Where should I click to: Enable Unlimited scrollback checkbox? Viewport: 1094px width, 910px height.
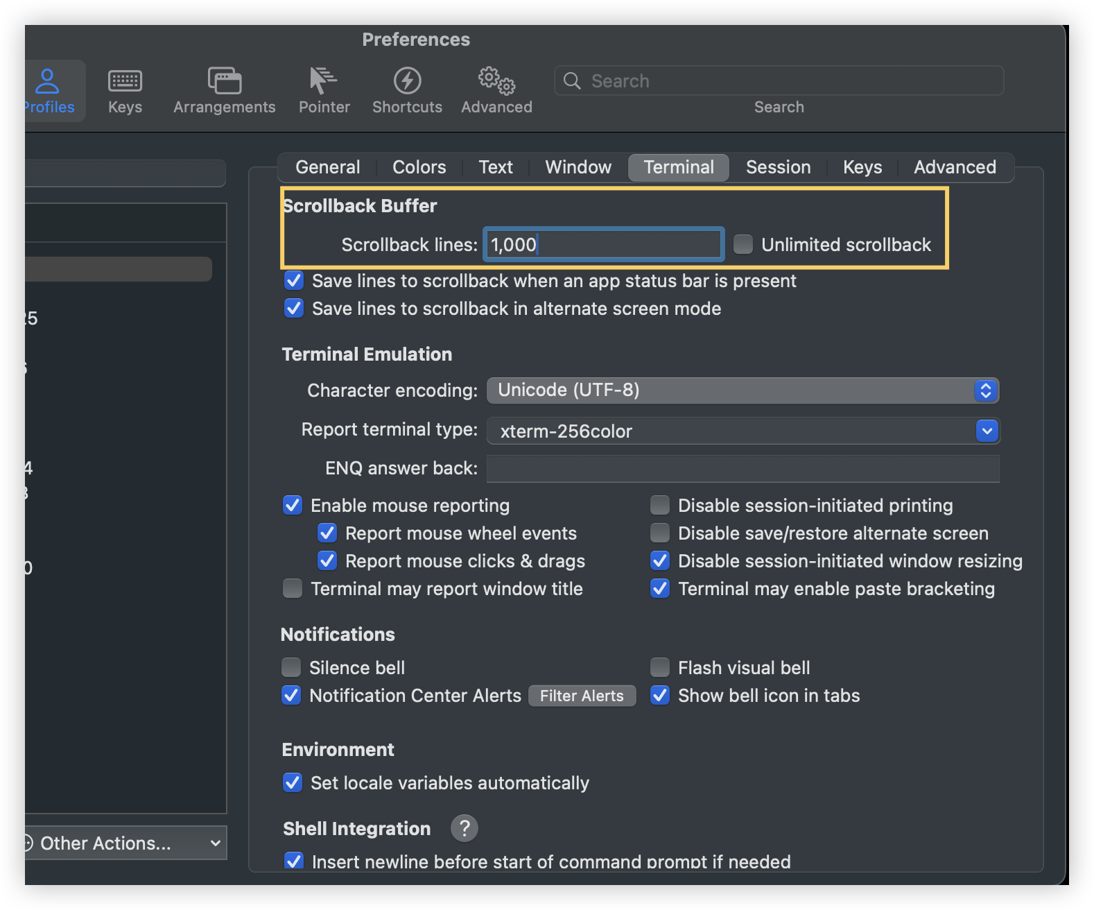click(743, 244)
